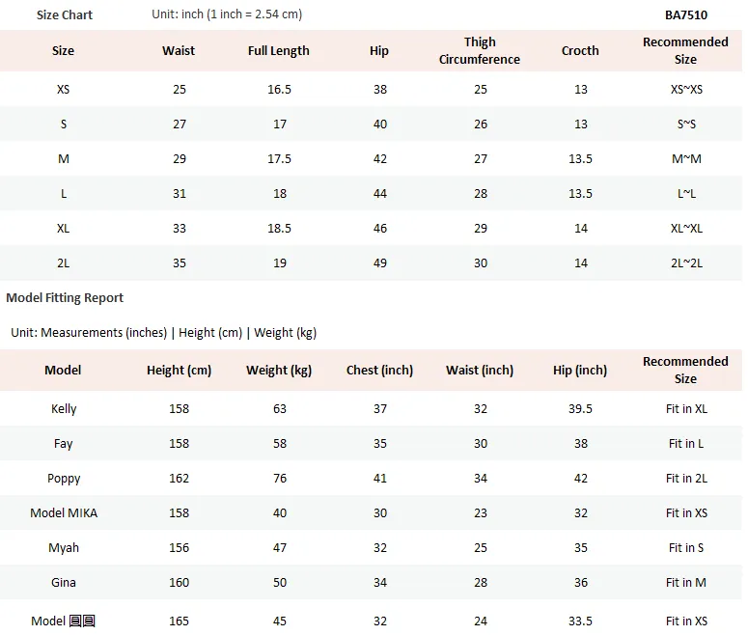The width and height of the screenshot is (748, 635).
Task: Click the Waist column header
Action: coord(179,50)
